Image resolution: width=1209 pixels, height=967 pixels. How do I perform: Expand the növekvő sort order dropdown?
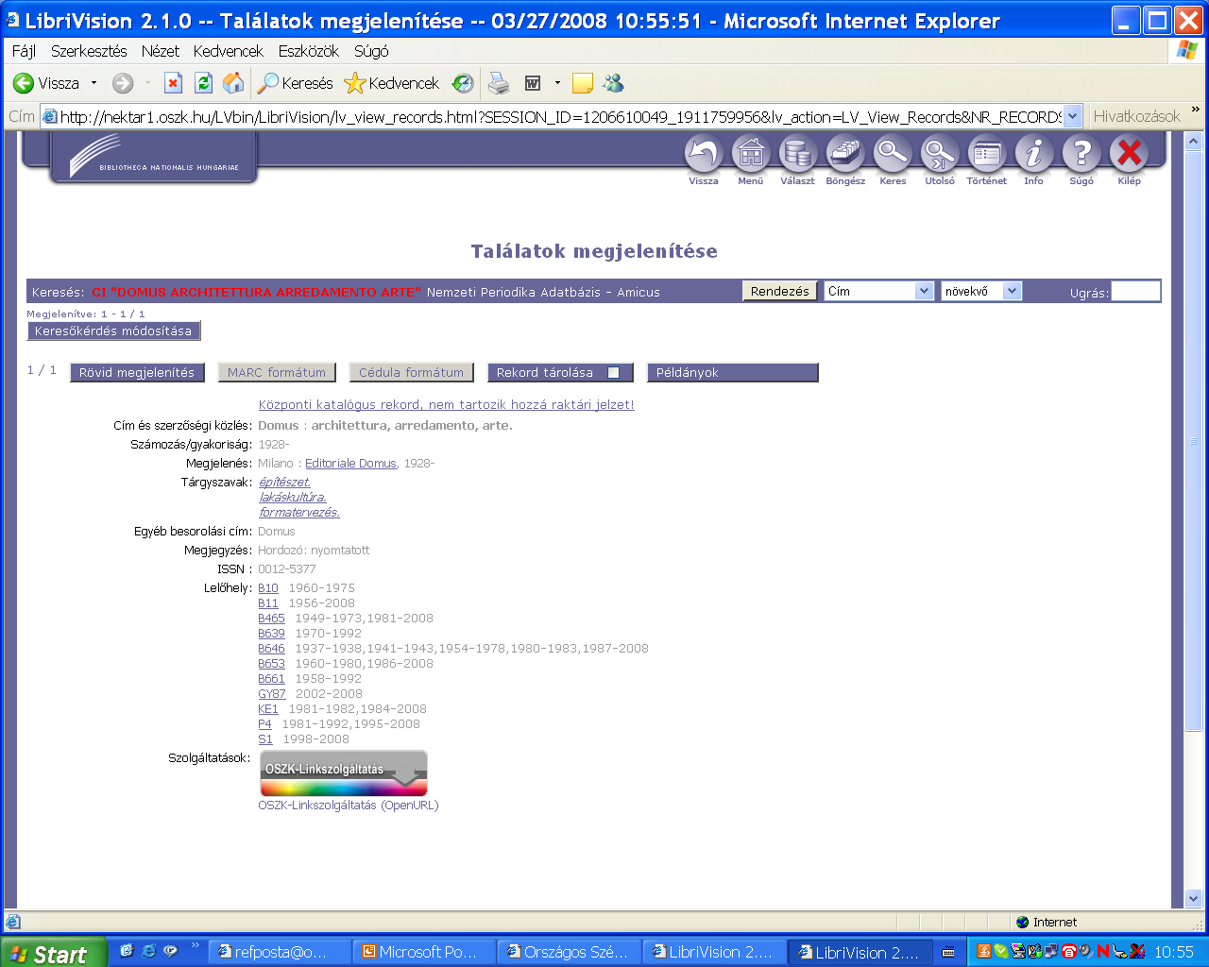pos(1013,291)
